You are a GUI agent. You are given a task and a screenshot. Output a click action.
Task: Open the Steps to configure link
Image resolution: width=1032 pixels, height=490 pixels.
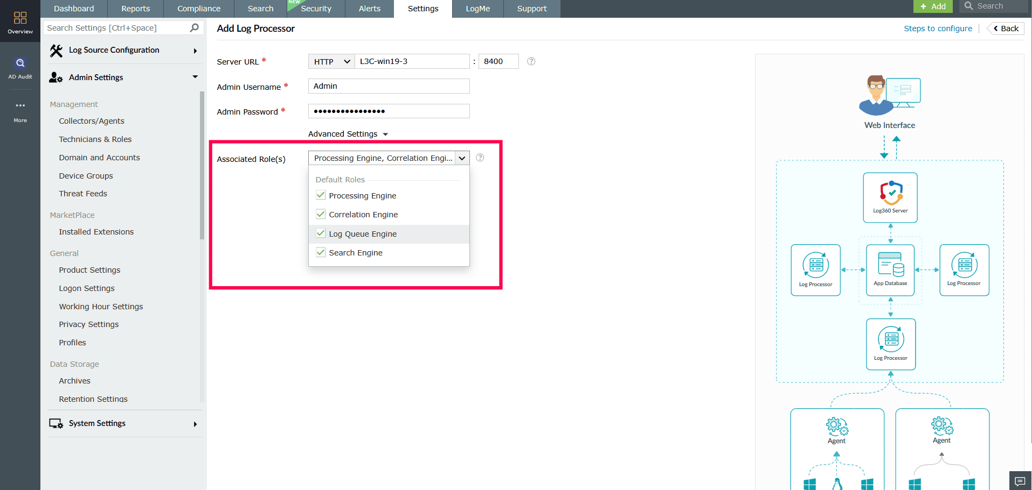coord(938,28)
